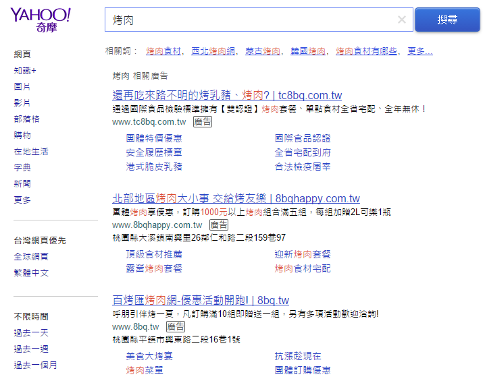Open sitelink 國際食品認證
This screenshot has width=485, height=385.
click(303, 138)
